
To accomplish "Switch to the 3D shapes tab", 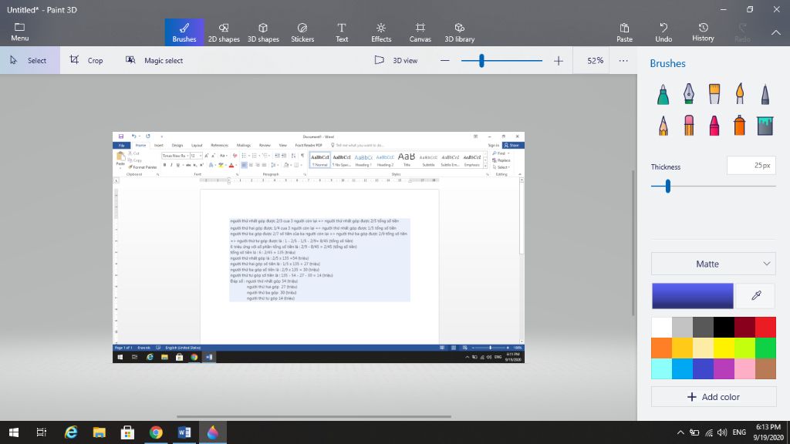I will pyautogui.click(x=263, y=32).
